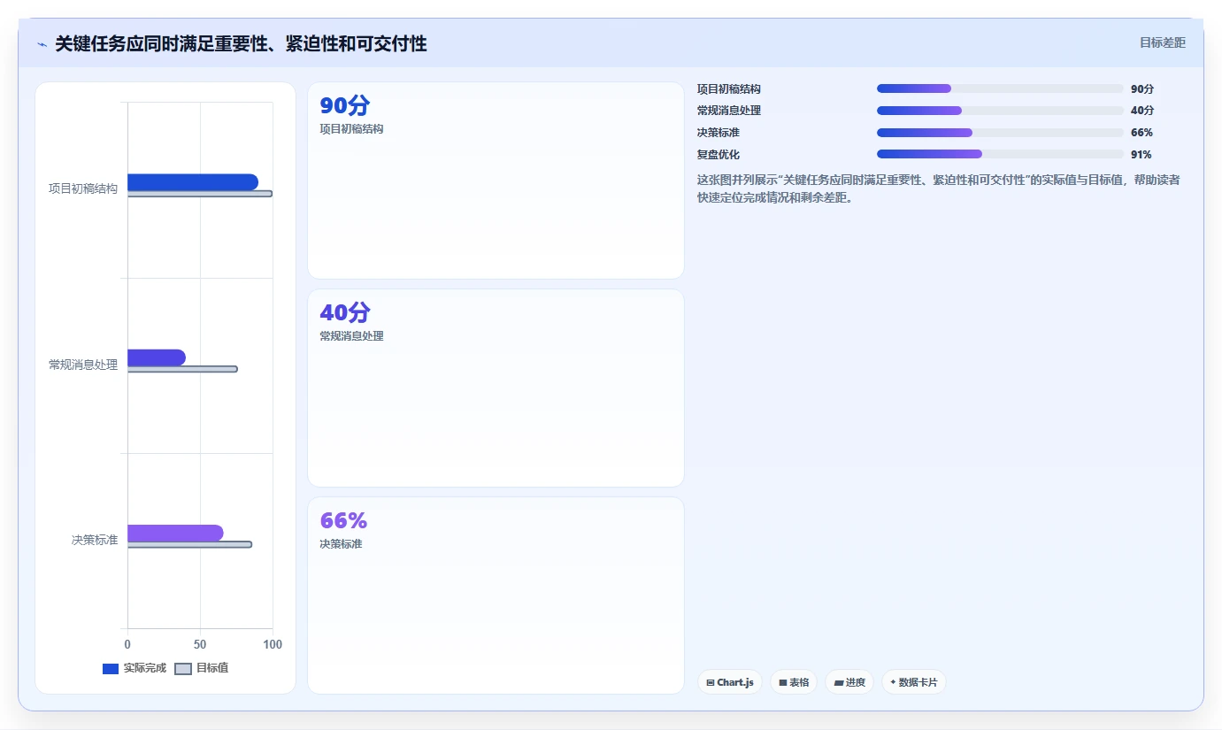Toggle the 目标值 legend entry
This screenshot has width=1222, height=730.
point(202,668)
